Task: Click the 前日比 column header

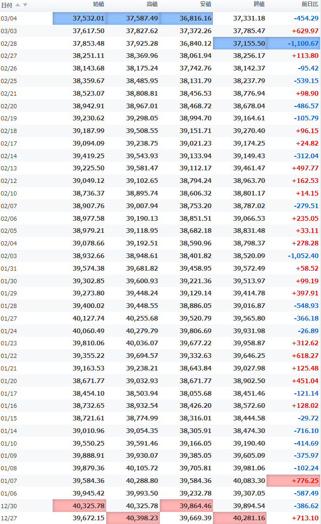Action: 310,4
